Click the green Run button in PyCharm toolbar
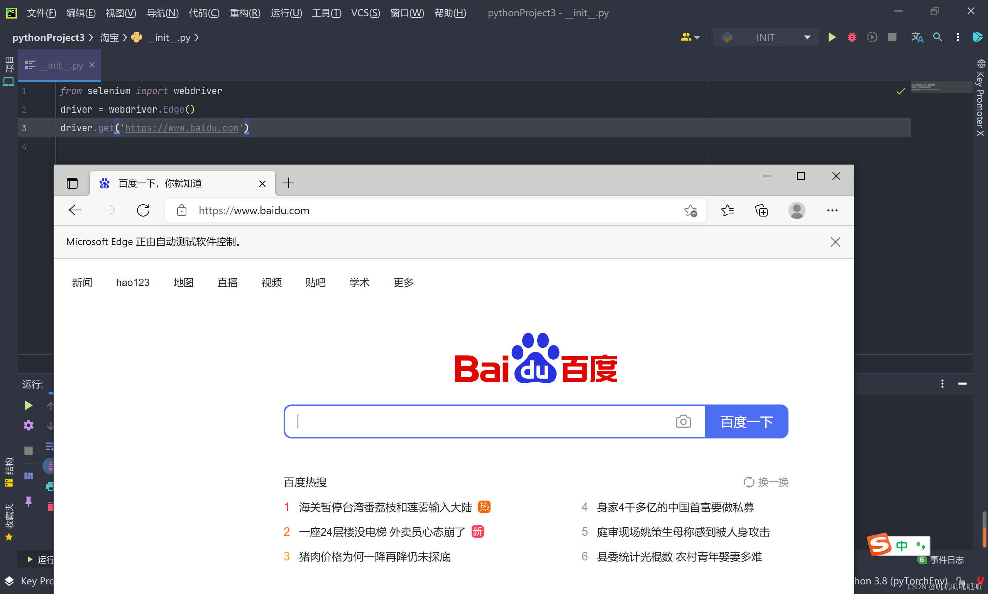The height and width of the screenshot is (594, 988). pyautogui.click(x=832, y=37)
